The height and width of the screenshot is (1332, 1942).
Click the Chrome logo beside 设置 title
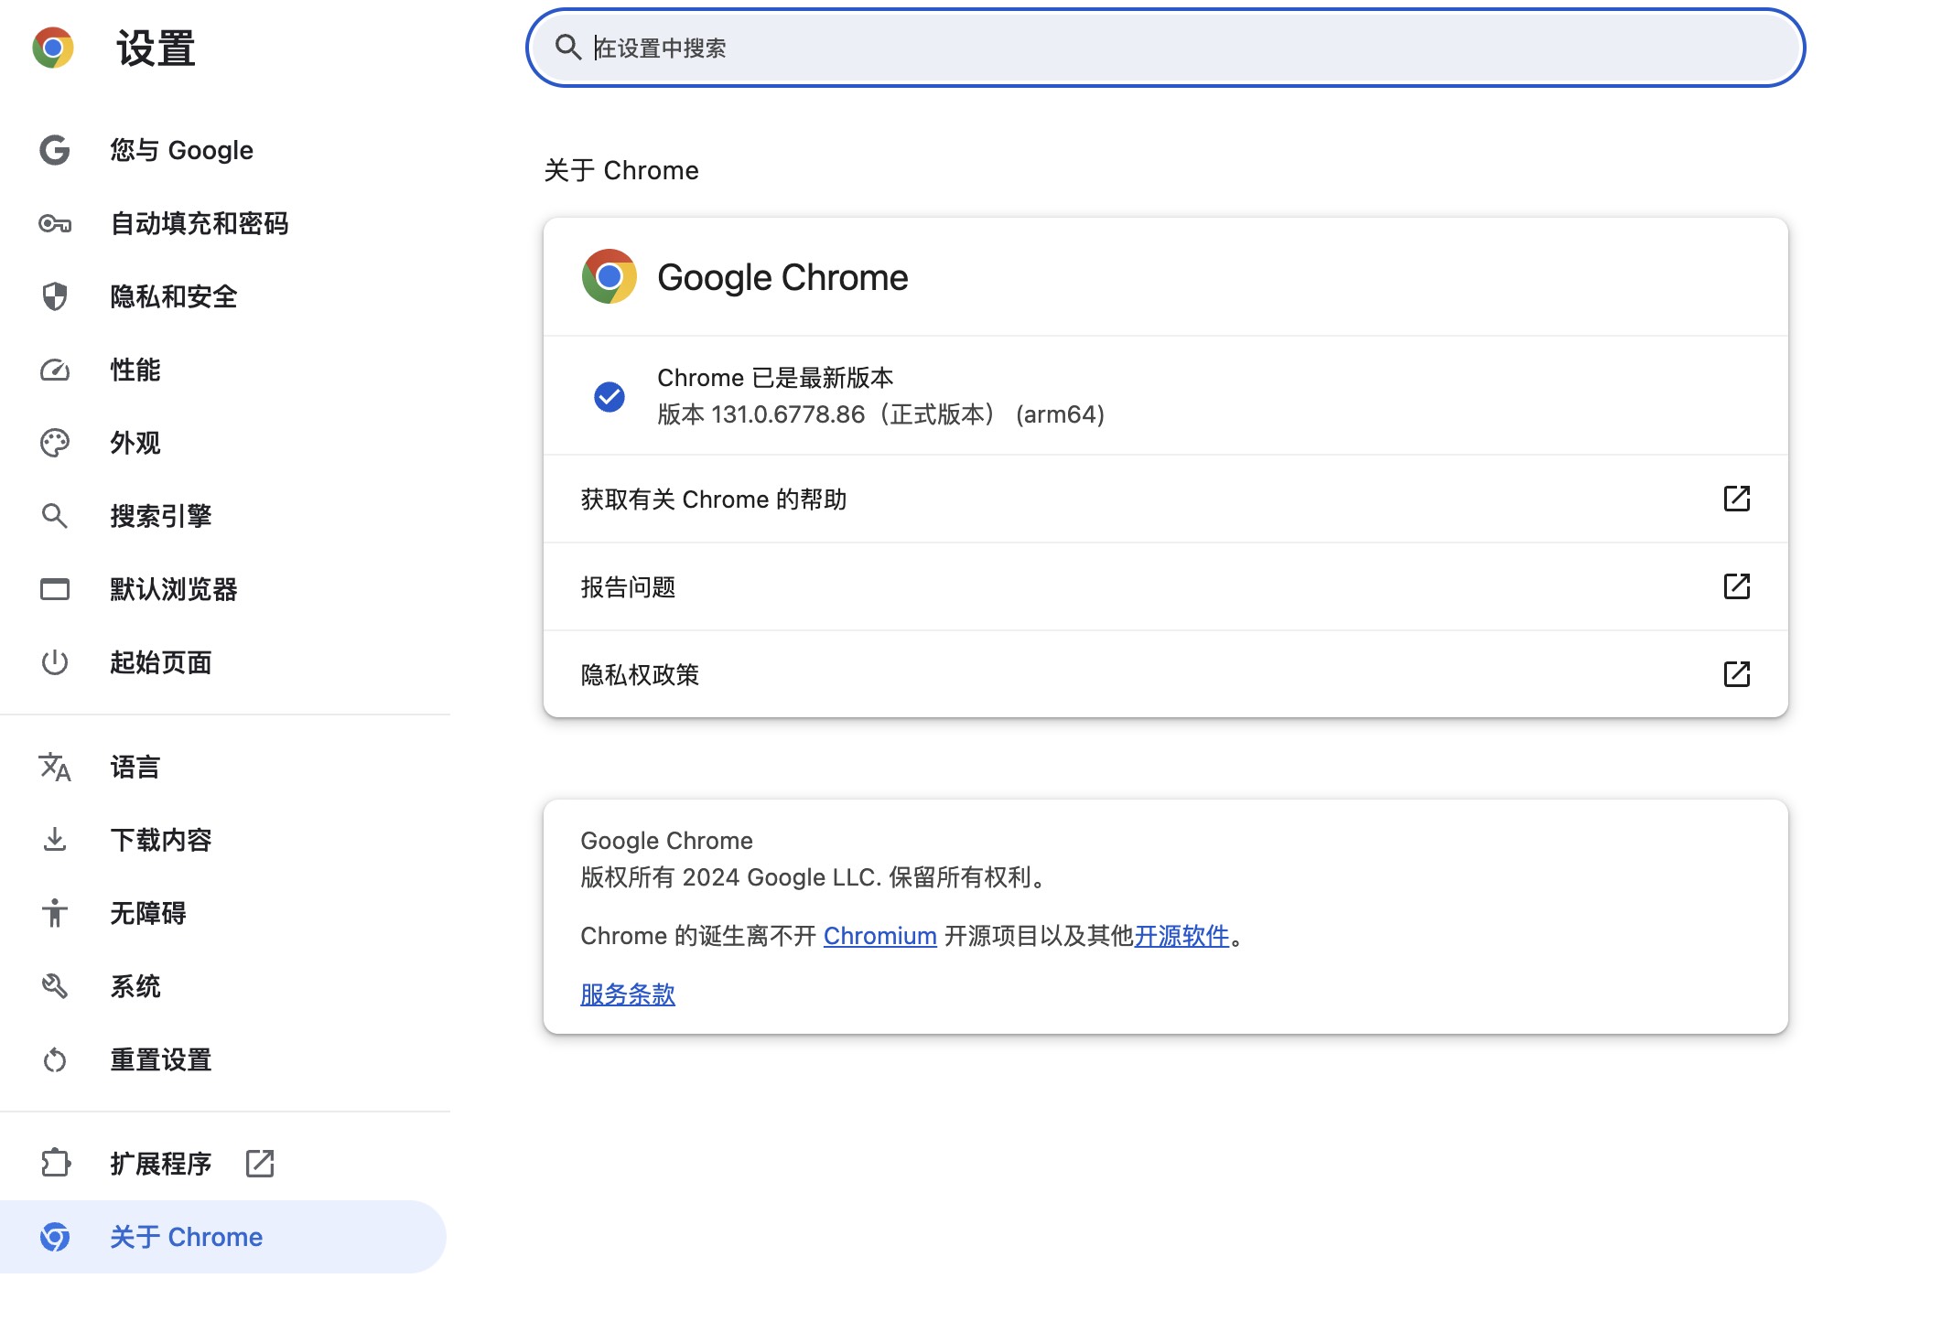click(53, 48)
